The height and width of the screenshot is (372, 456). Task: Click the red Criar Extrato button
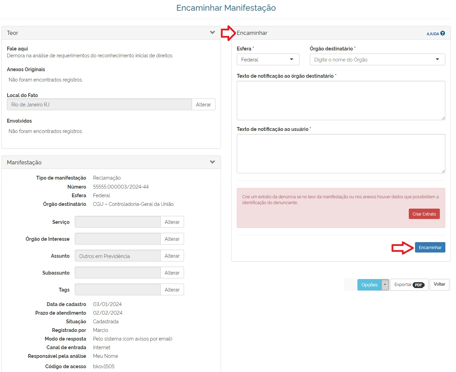point(424,214)
